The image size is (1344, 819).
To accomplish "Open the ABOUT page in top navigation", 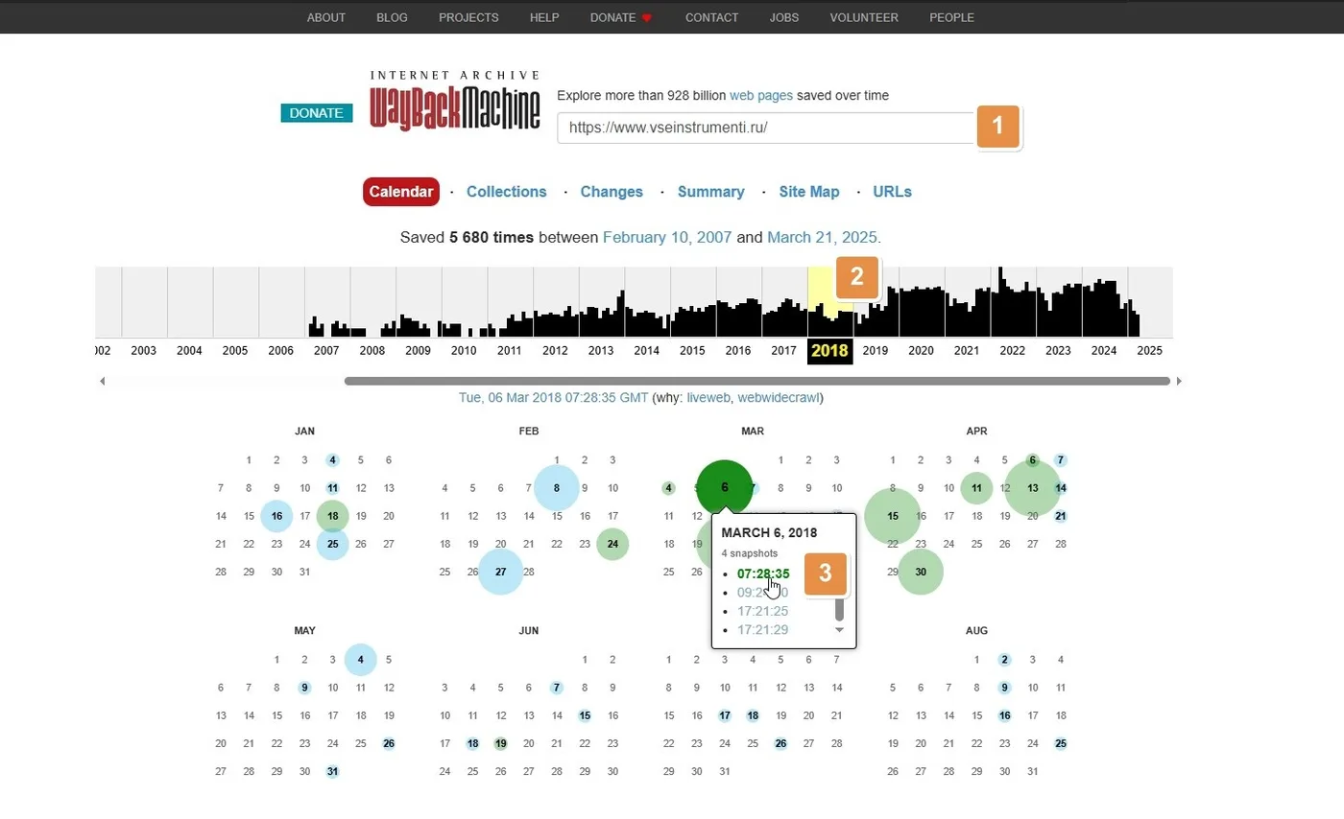I will (x=326, y=17).
